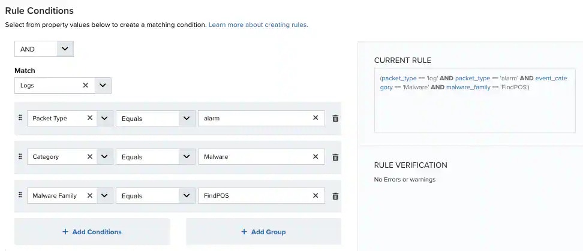Clear the Packet Type property selection
The height and width of the screenshot is (251, 583).
[89, 117]
